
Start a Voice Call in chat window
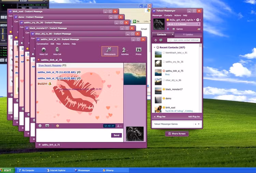coord(57,51)
